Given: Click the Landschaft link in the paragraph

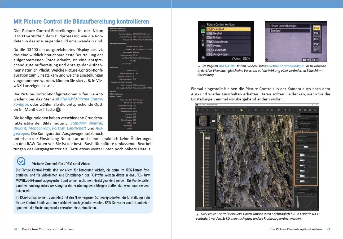Looking at the screenshot, I should pos(76,128).
